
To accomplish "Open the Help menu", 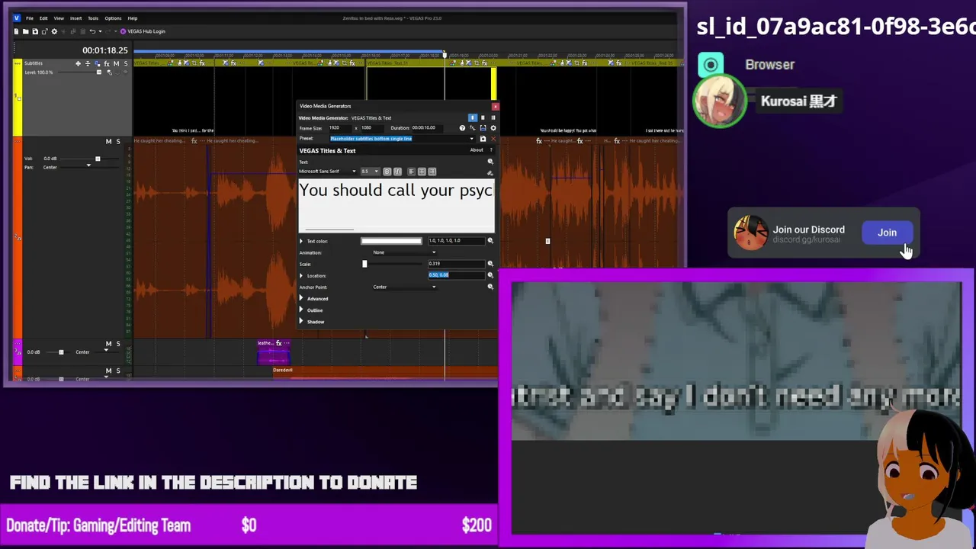I will tap(133, 18).
